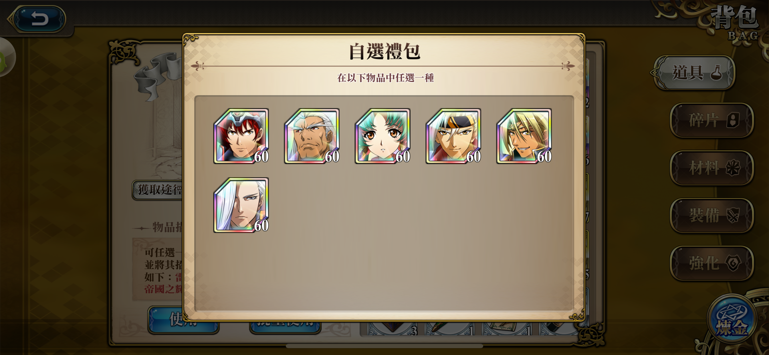Switch to the 裝備 equipment tab
This screenshot has height=355, width=769.
coord(712,216)
